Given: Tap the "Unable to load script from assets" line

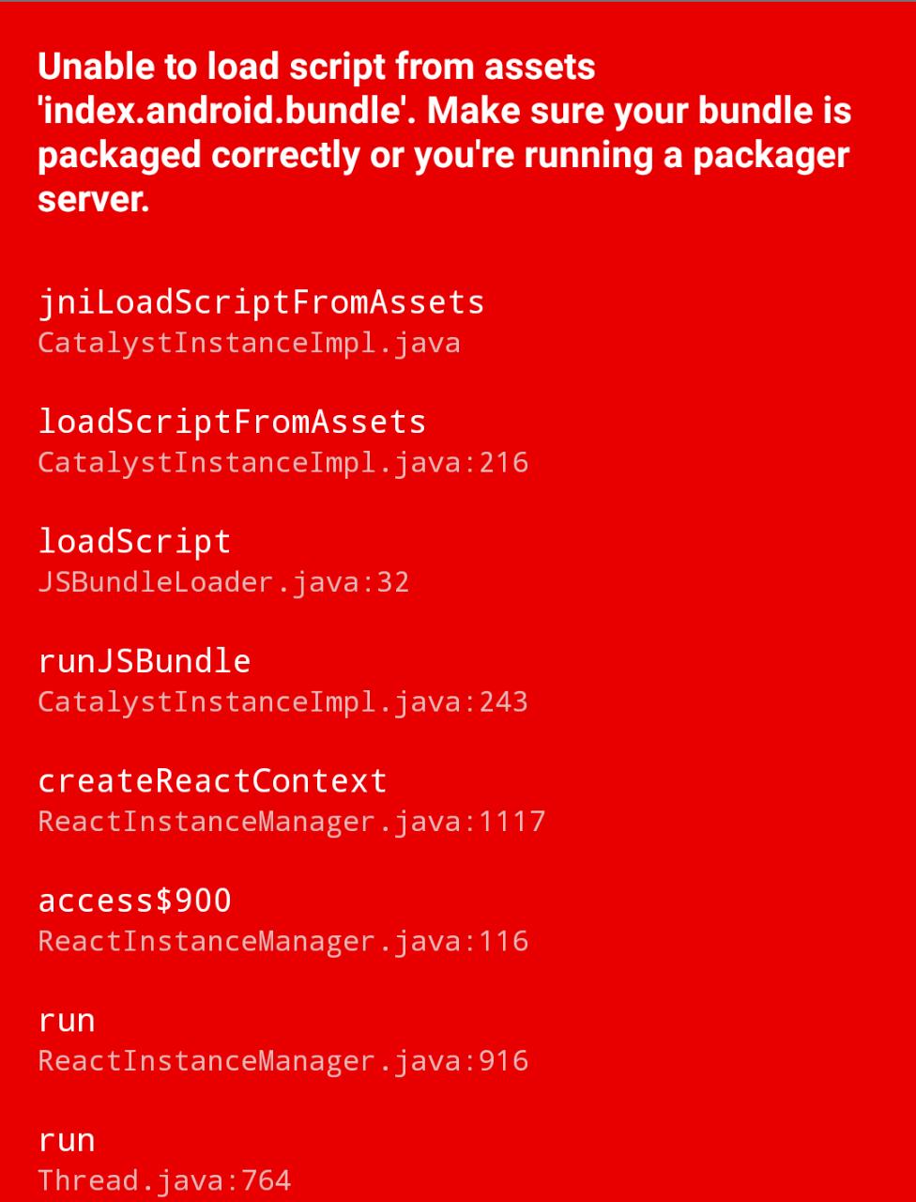Looking at the screenshot, I should click(x=316, y=68).
